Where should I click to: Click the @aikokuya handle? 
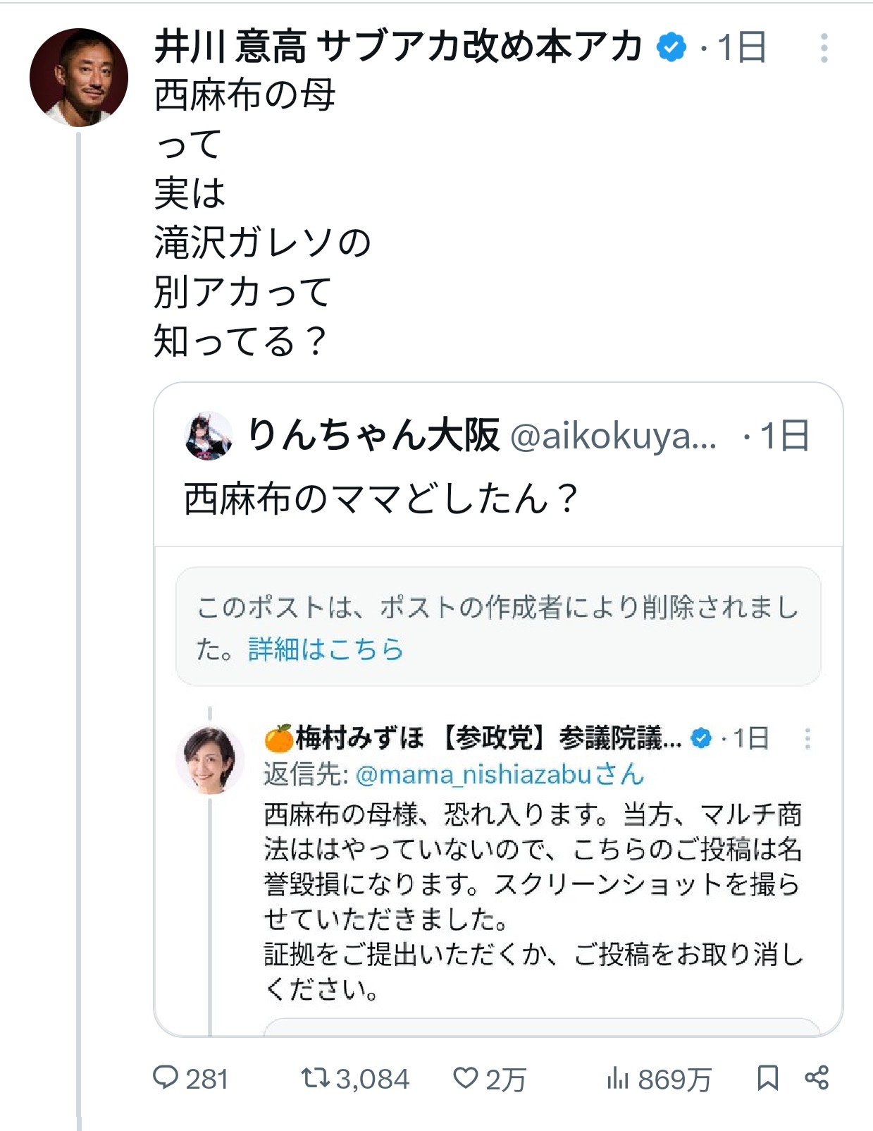coord(612,436)
